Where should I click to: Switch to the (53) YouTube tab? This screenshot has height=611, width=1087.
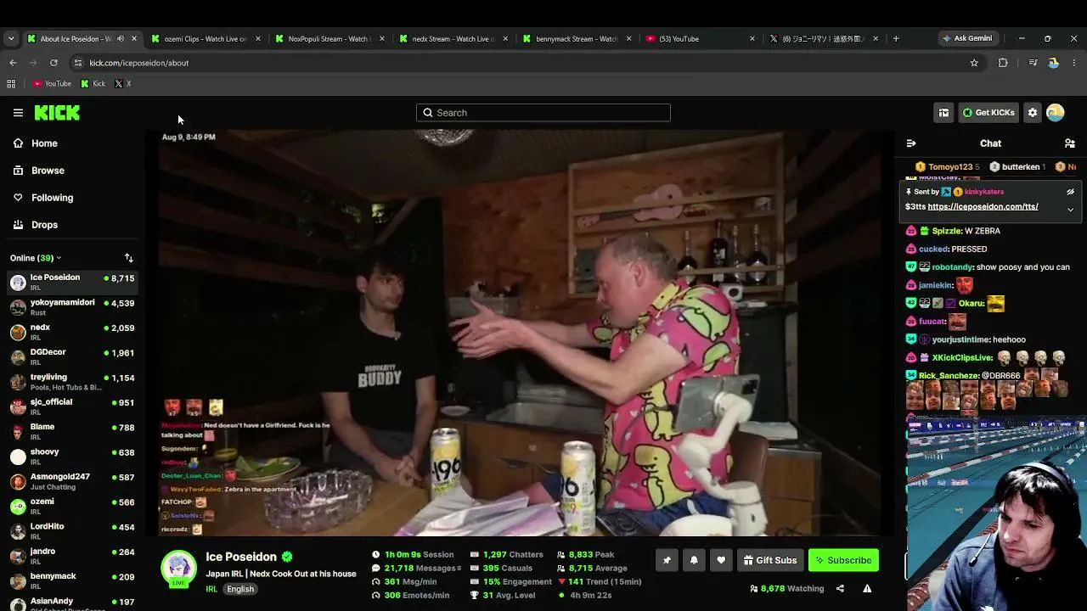(700, 38)
